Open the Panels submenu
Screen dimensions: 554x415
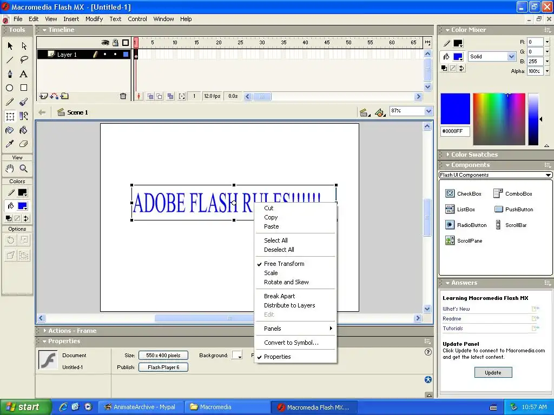click(295, 329)
